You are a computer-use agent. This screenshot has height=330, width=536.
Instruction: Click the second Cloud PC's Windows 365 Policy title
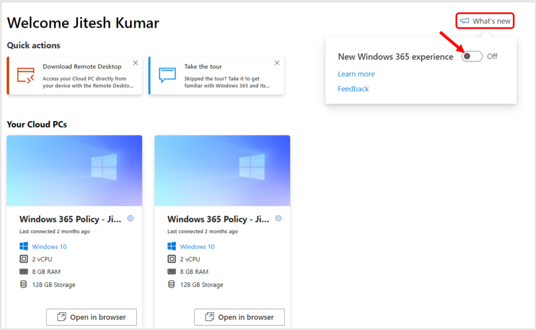click(x=218, y=219)
